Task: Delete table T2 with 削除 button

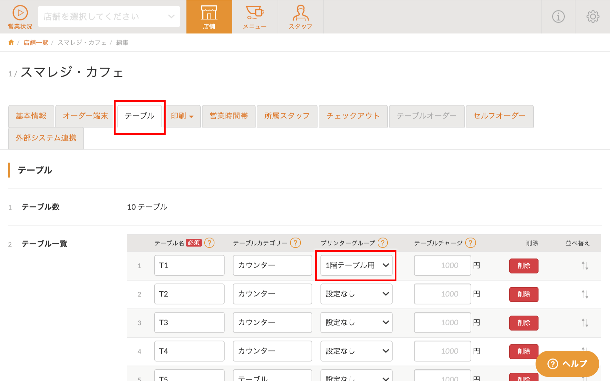Action: 524,294
